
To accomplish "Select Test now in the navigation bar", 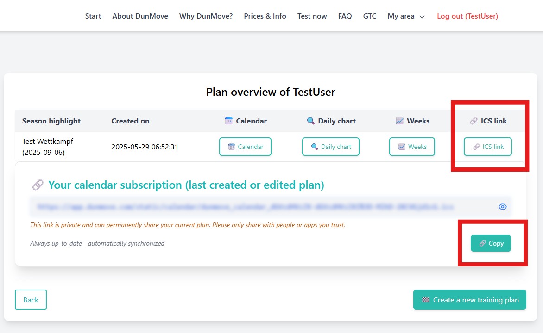I will pyautogui.click(x=312, y=16).
